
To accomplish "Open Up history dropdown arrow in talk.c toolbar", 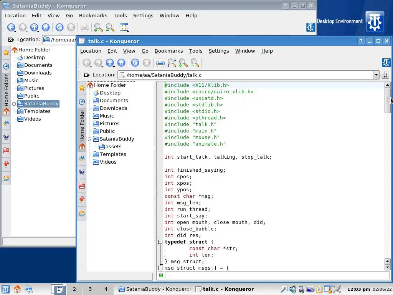I will coord(114,66).
